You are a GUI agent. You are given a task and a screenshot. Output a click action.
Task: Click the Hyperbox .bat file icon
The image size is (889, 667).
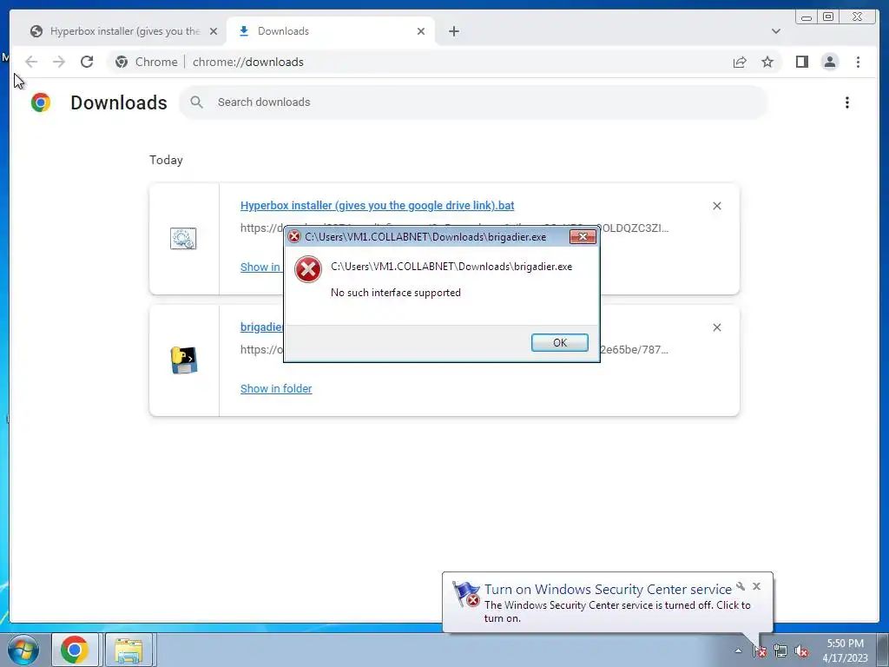coord(183,238)
